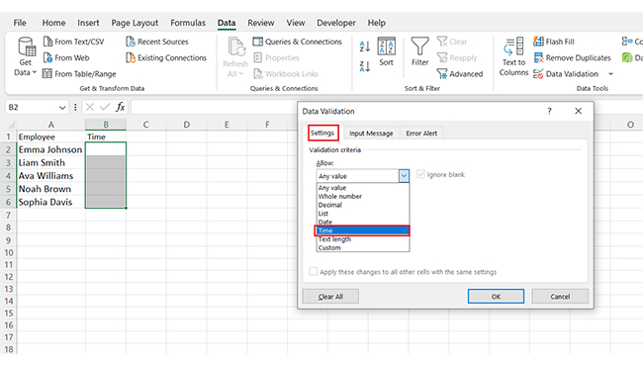This screenshot has width=643, height=366.
Task: Open Workbook Links
Action: (286, 74)
